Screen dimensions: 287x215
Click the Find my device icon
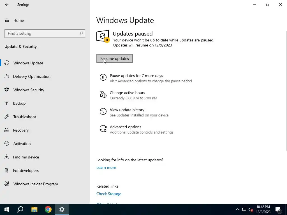pyautogui.click(x=7, y=157)
